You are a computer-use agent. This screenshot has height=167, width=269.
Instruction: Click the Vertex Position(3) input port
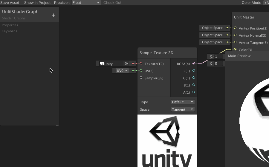point(235,28)
